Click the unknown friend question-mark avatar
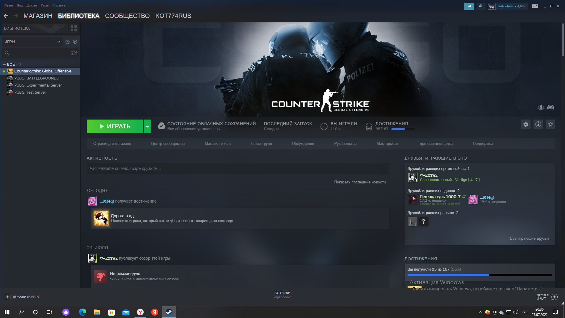 point(423,221)
